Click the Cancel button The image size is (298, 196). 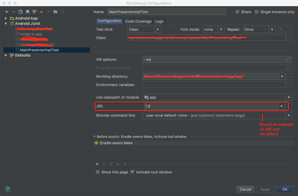tap(245, 189)
